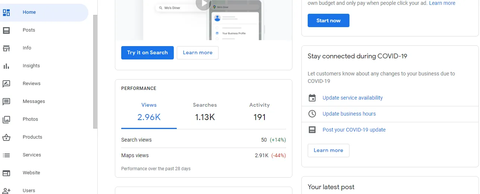This screenshot has width=480, height=194.
Task: Open Update service availability link
Action: (x=352, y=98)
